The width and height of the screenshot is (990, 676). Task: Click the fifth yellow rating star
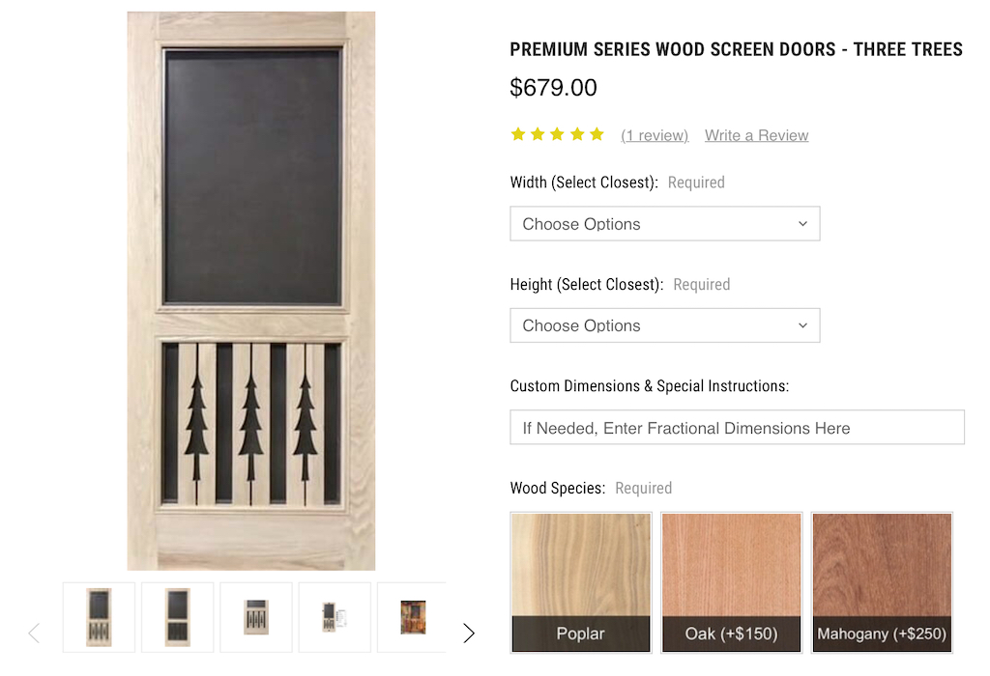coord(596,134)
